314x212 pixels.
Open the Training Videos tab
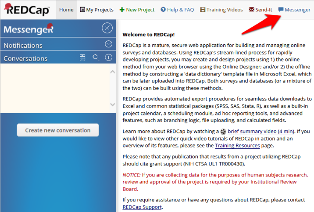pyautogui.click(x=221, y=10)
